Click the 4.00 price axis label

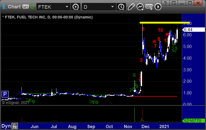(187, 58)
